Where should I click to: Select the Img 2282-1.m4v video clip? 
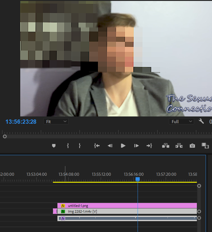coord(127,211)
